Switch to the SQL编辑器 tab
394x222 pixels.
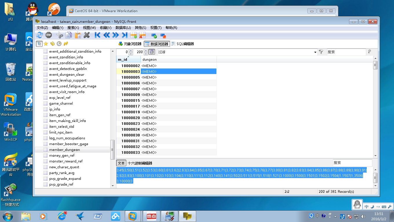tap(183, 44)
